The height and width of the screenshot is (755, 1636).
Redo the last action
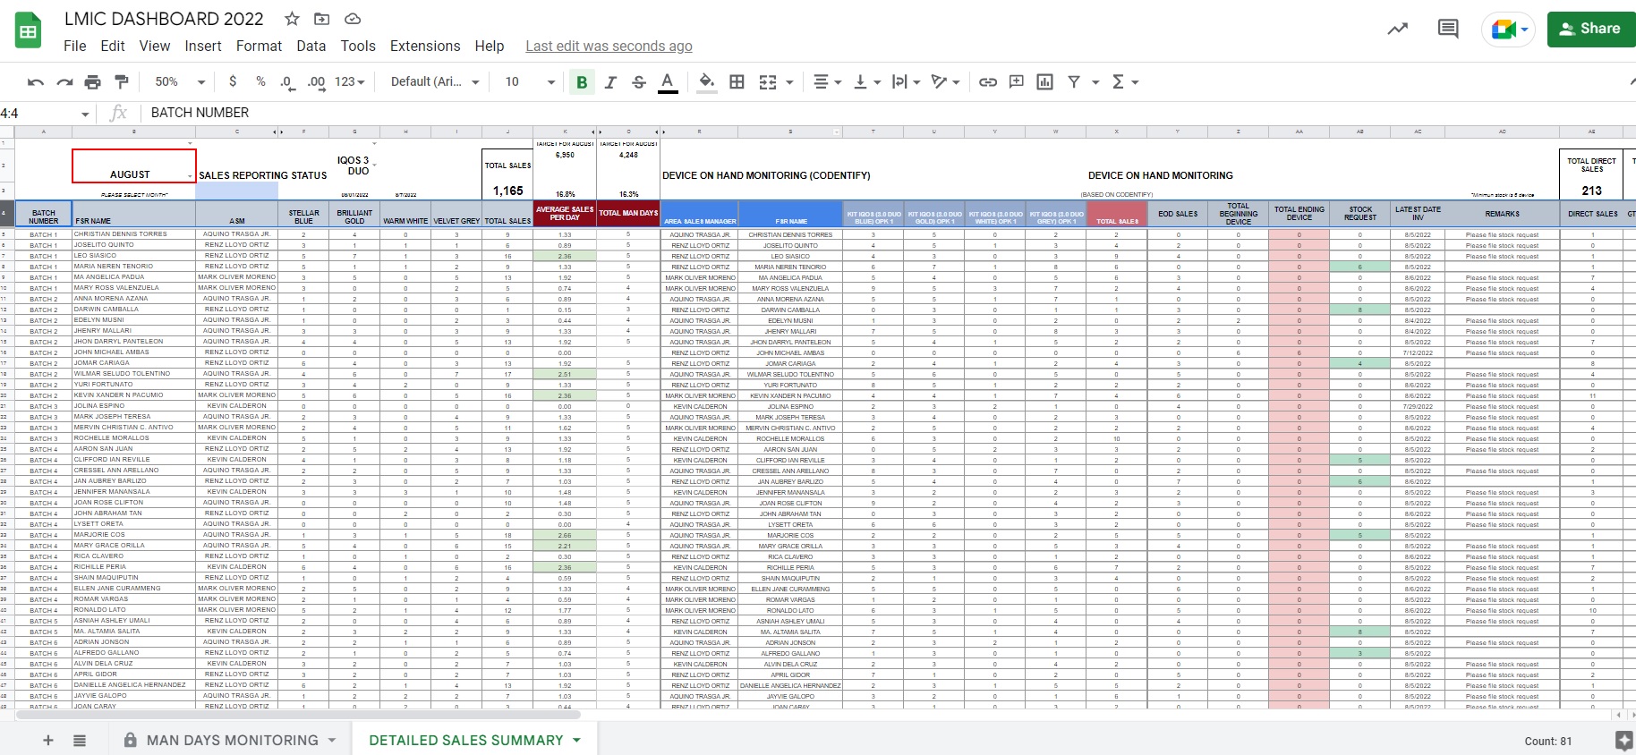pyautogui.click(x=64, y=82)
